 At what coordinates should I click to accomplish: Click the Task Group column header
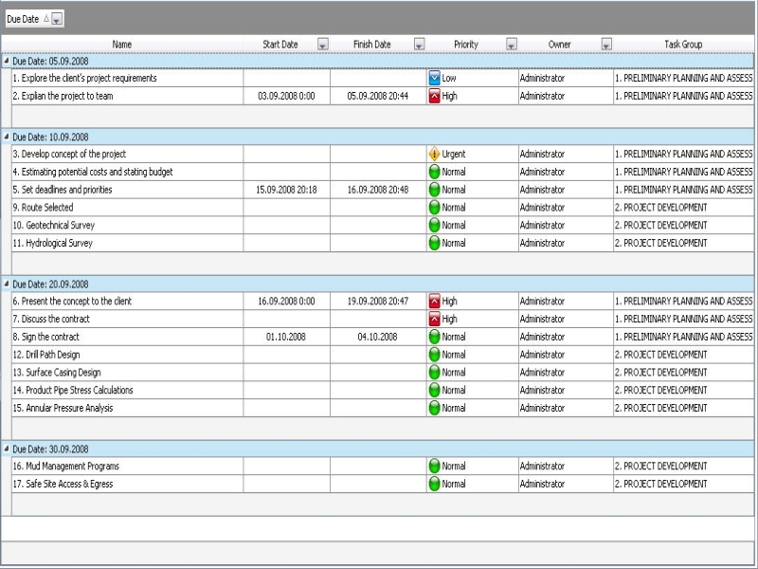click(x=683, y=45)
